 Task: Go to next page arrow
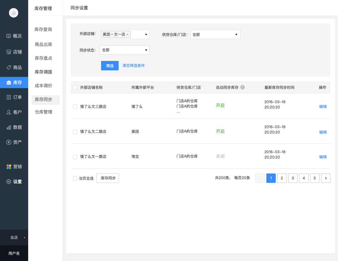point(326,178)
